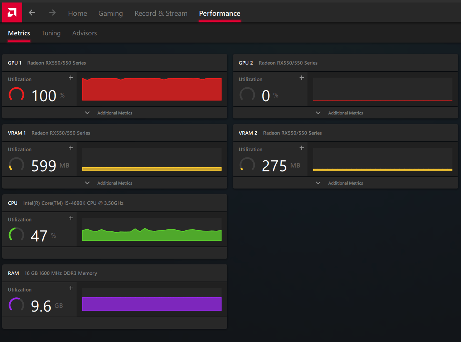Open the Home tab

(78, 13)
